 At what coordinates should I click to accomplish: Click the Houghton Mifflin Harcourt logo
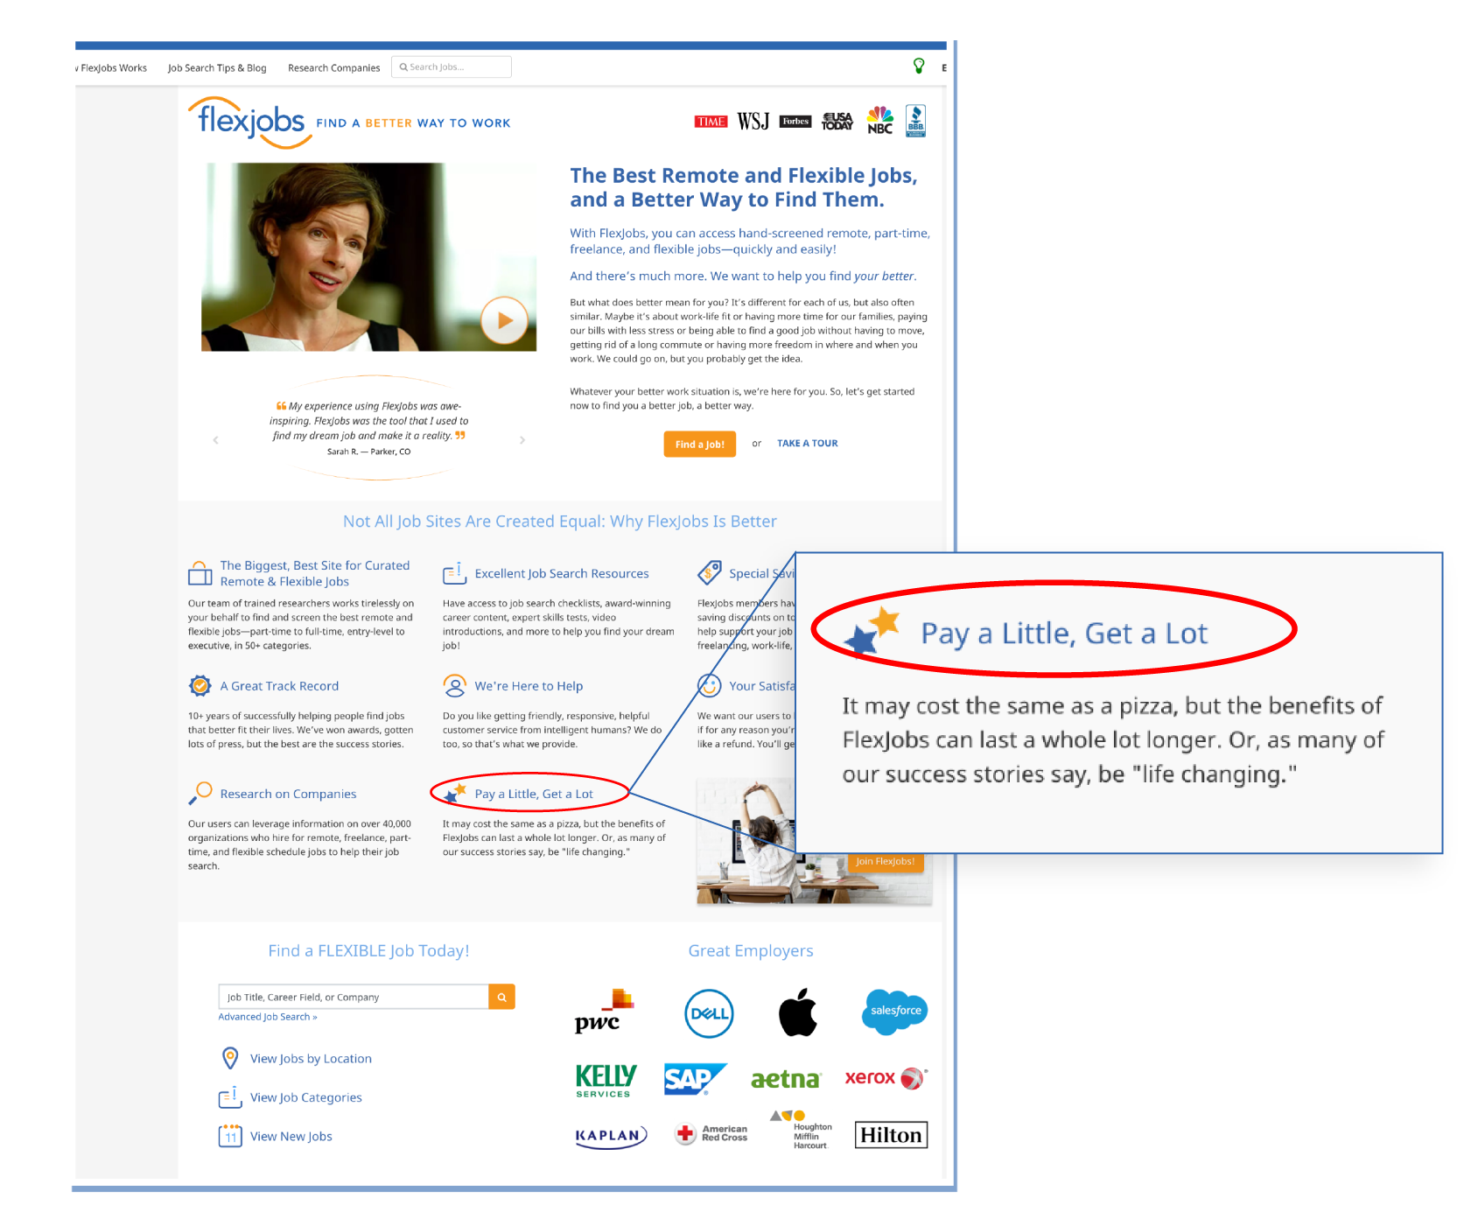802,1130
